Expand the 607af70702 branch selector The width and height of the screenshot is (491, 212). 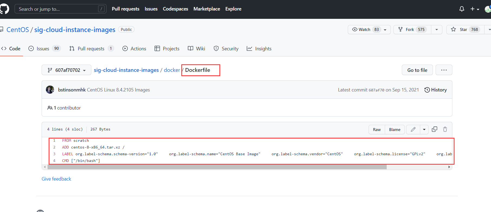click(x=66, y=70)
